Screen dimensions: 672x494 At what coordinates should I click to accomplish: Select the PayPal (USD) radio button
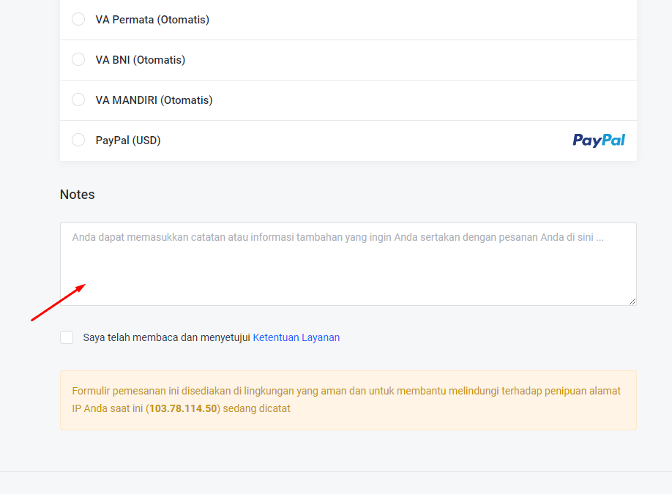pyautogui.click(x=78, y=141)
